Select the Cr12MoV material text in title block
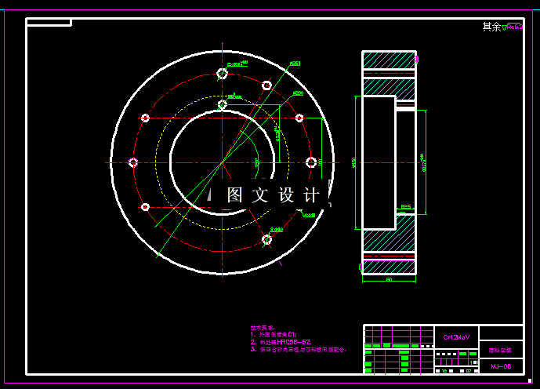The width and height of the screenshot is (540, 389). (x=456, y=337)
